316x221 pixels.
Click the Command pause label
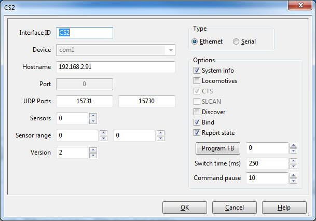pyautogui.click(x=217, y=178)
